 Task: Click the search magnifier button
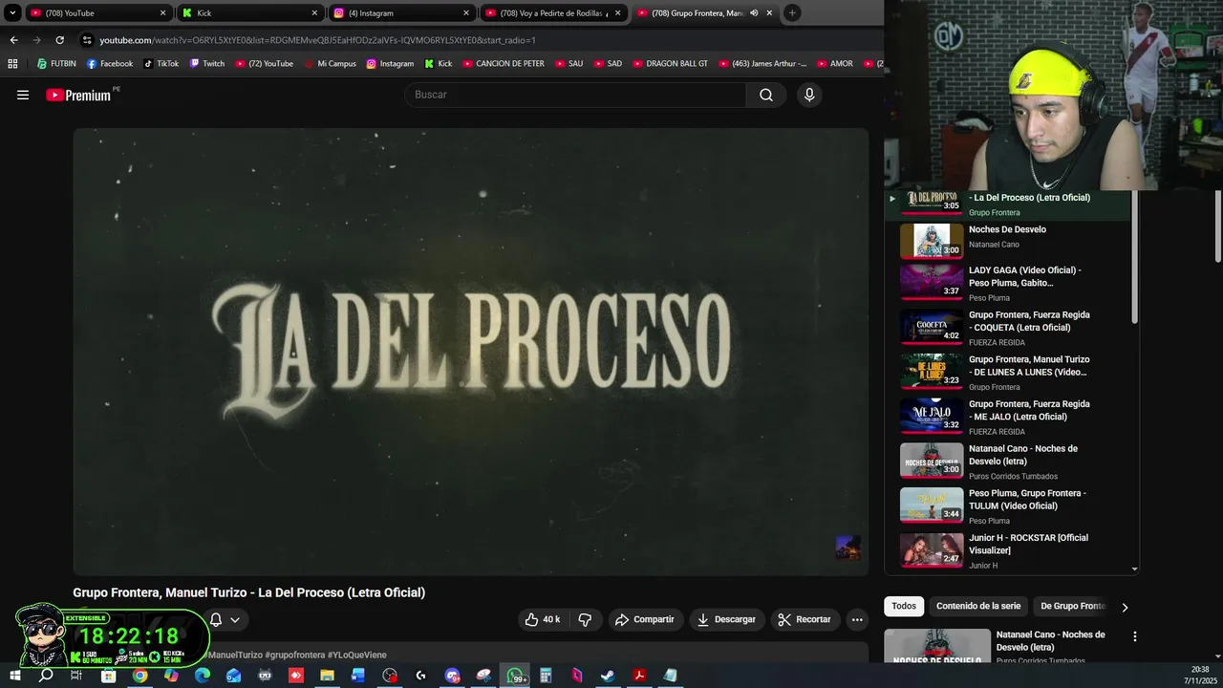(x=766, y=95)
